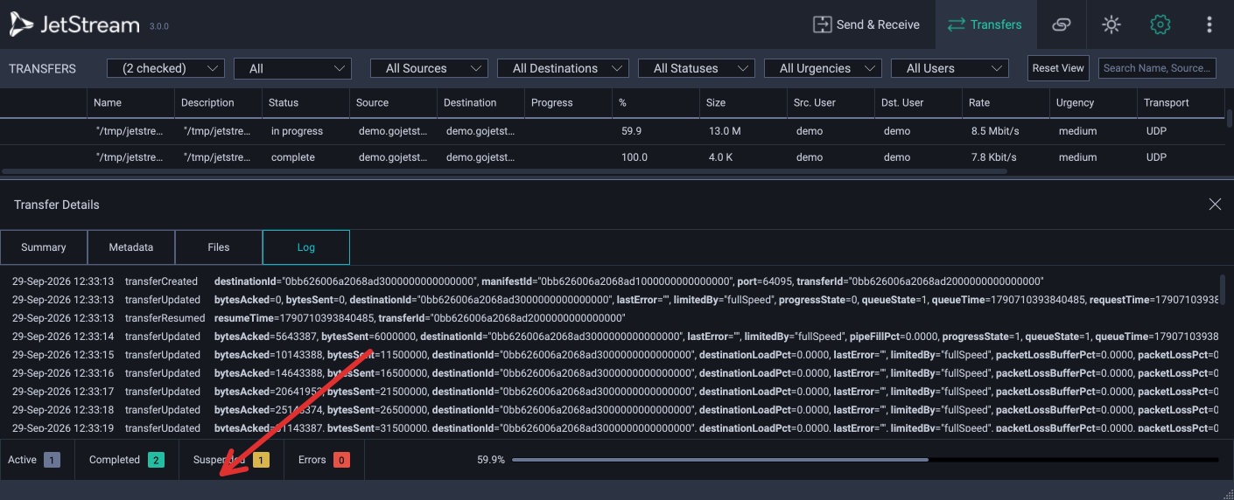1234x500 pixels.
Task: Switch to the Metadata tab
Action: [x=131, y=247]
